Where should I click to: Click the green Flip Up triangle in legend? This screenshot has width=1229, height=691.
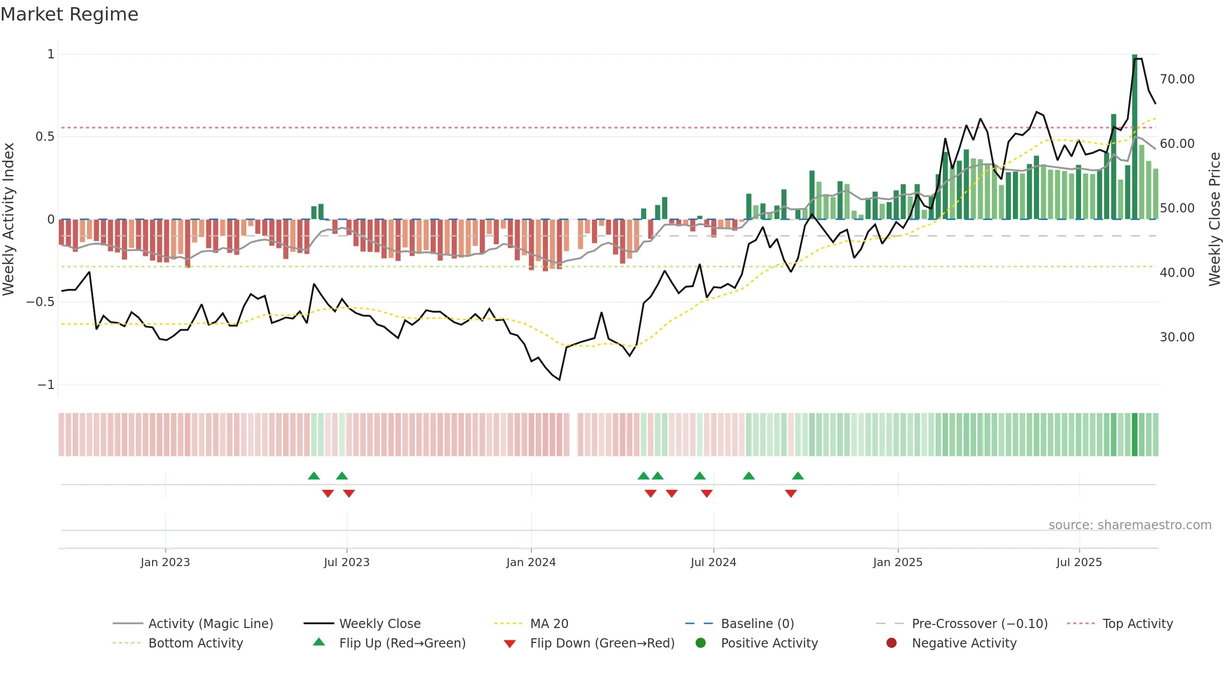(319, 642)
